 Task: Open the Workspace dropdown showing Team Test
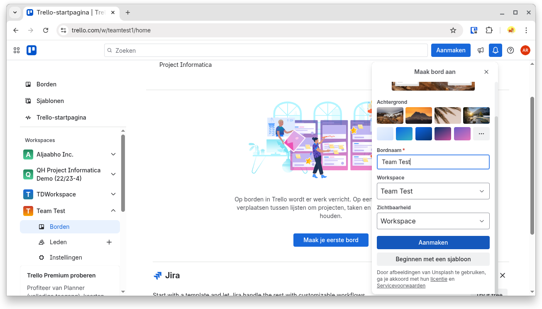pyautogui.click(x=433, y=191)
